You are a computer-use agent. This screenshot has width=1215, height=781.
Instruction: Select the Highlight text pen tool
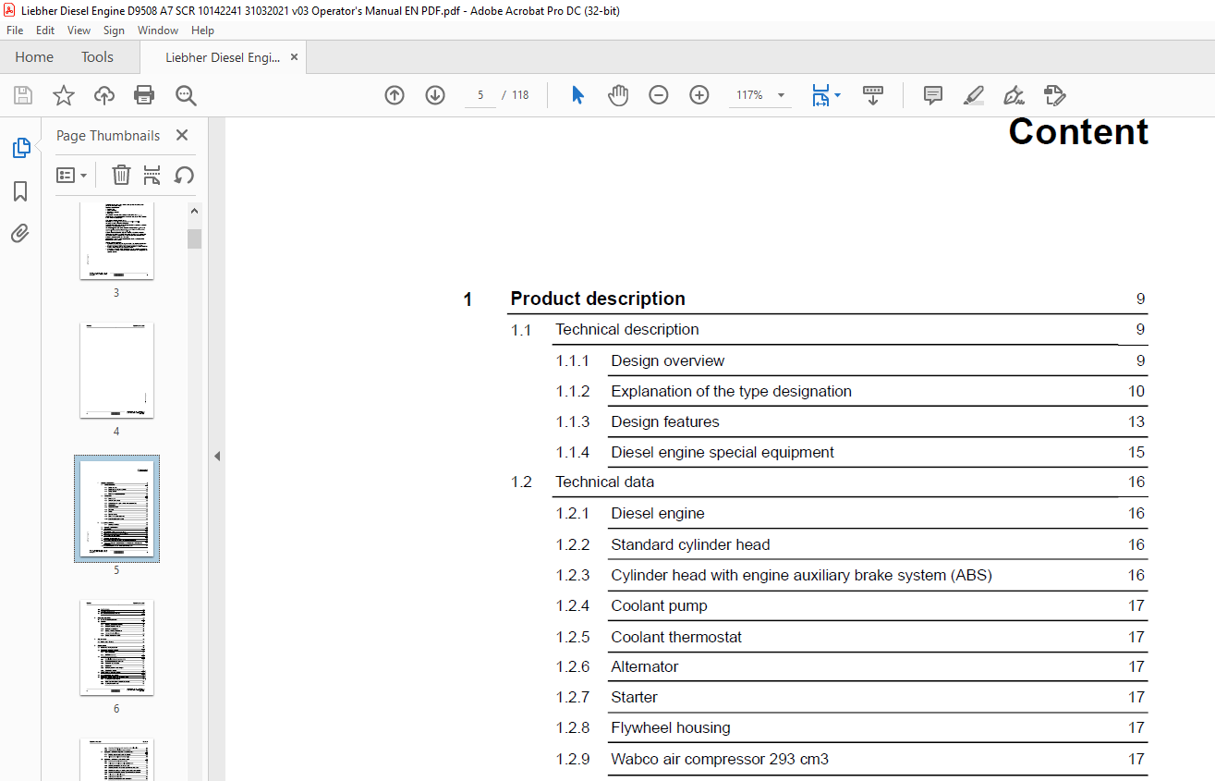coord(974,95)
